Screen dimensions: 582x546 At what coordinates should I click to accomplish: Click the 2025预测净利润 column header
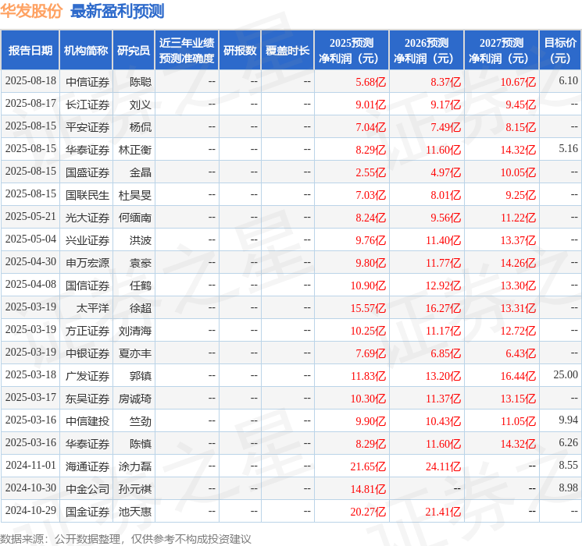click(352, 51)
